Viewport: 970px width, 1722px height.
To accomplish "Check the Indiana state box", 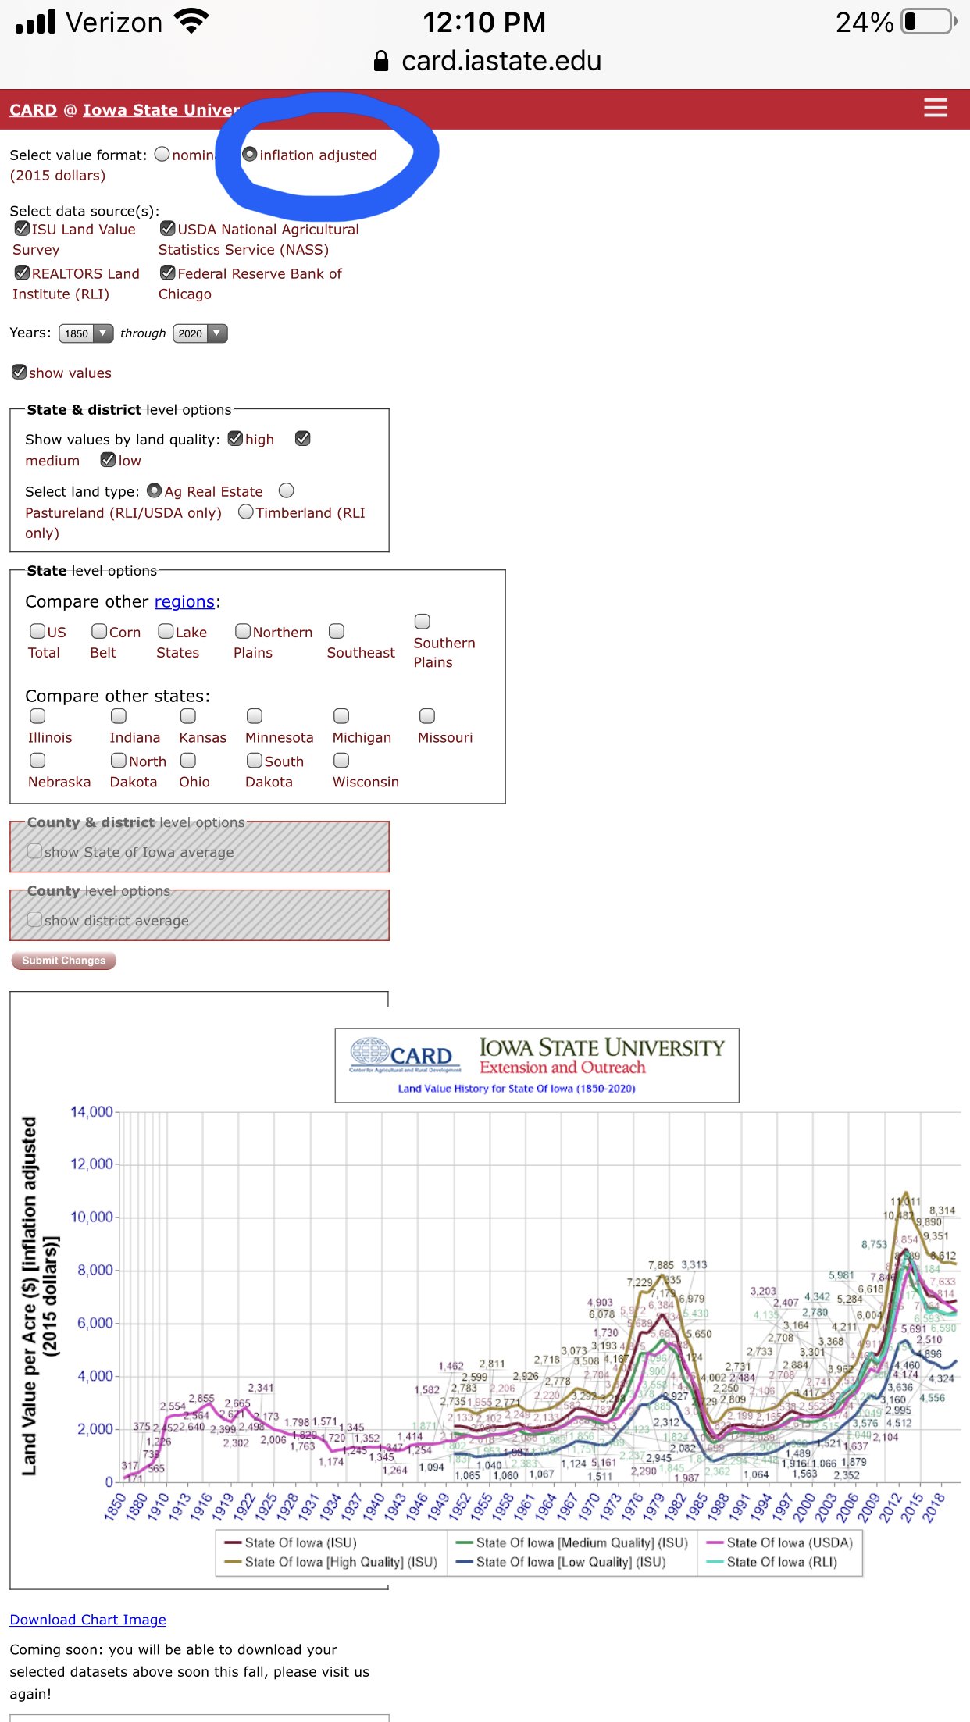I will click(119, 715).
